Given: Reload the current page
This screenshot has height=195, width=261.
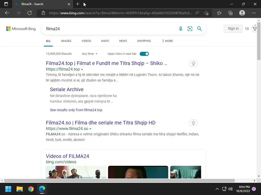Looking at the screenshot, I should (x=30, y=13).
